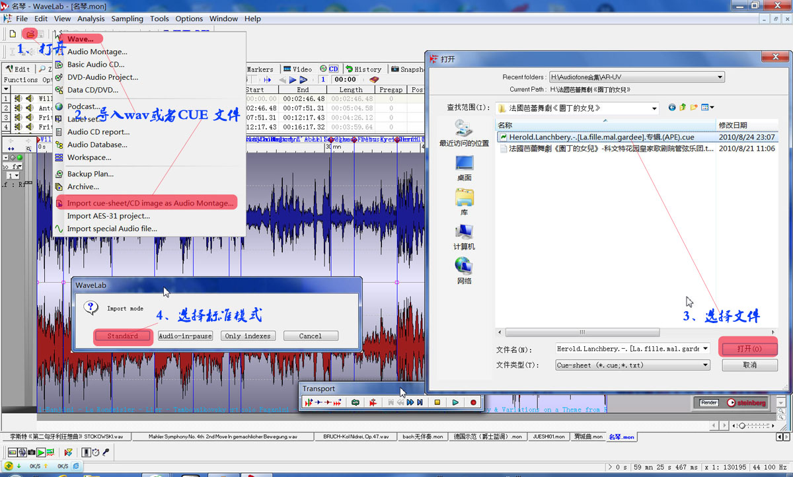
Task: Open Audio Database... entry
Action: coord(97,145)
